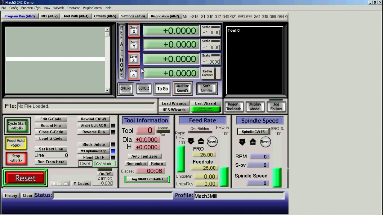This screenshot has width=383, height=215.
Task: Click the X axis DRO value field
Action: click(x=171, y=31)
